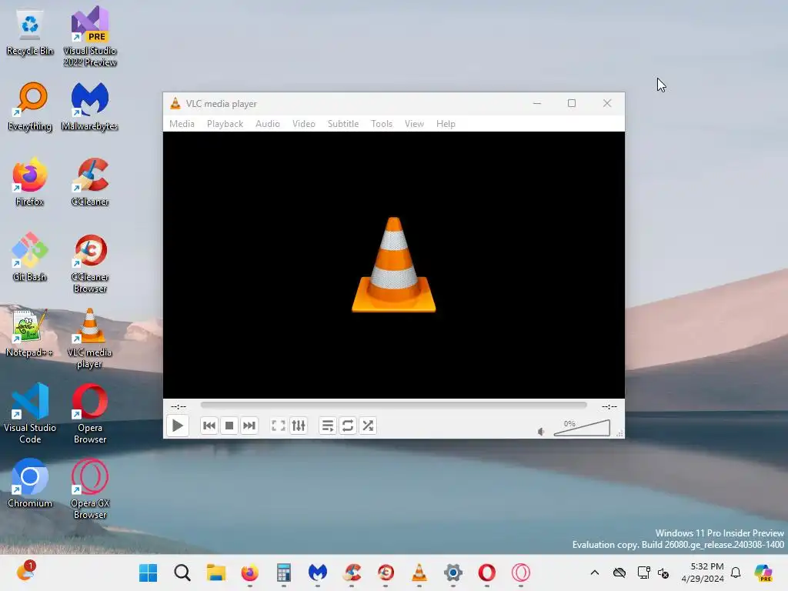The height and width of the screenshot is (591, 788).
Task: Select the CCleaner desktop shortcut
Action: tap(90, 182)
